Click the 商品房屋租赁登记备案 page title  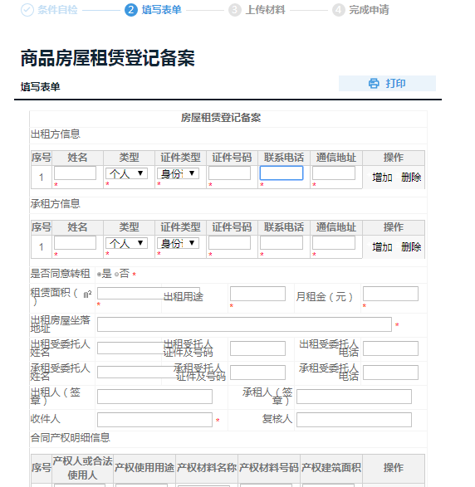[108, 58]
